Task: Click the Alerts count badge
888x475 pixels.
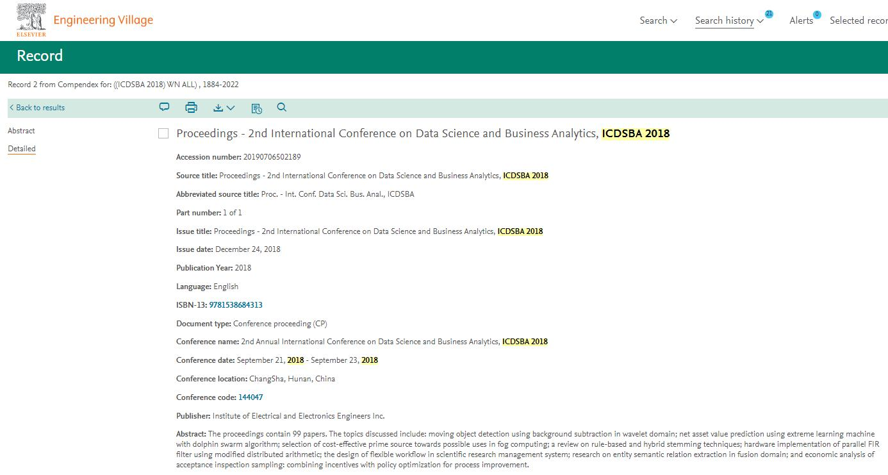Action: pyautogui.click(x=817, y=14)
